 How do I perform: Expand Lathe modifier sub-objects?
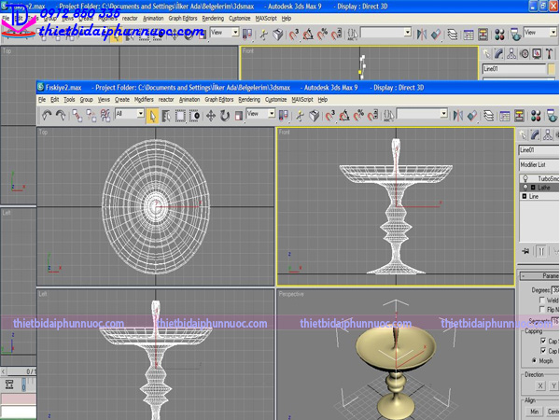tap(533, 188)
